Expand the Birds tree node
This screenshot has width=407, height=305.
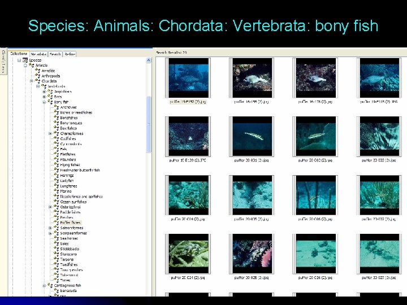click(x=44, y=97)
